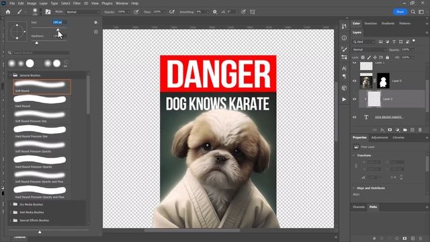Select Hard Round Pressure Size brush

point(42,132)
